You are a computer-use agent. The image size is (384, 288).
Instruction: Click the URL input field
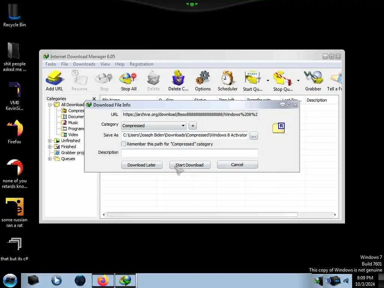tap(189, 114)
